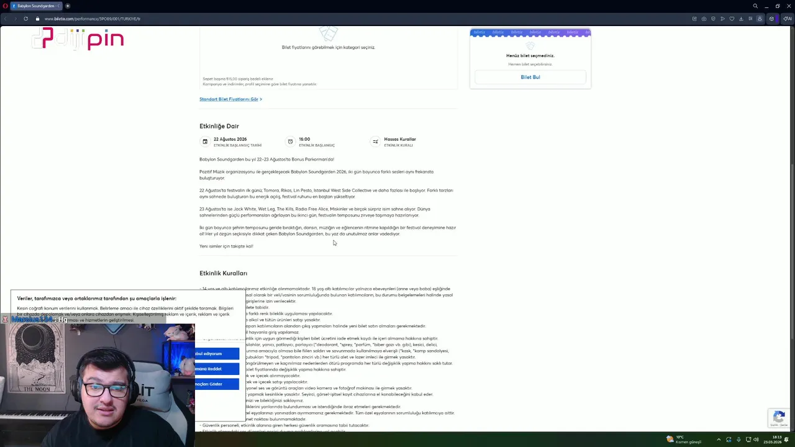Open the downloads icon
The width and height of the screenshot is (795, 447).
pyautogui.click(x=741, y=19)
